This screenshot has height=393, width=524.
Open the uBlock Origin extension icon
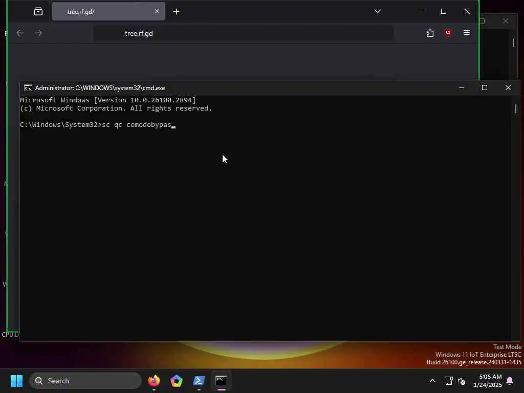(448, 33)
